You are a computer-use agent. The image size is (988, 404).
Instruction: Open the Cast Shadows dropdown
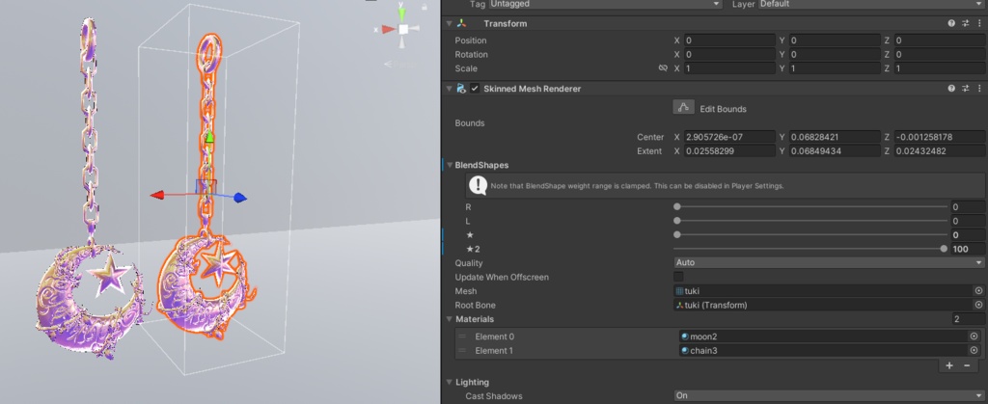829,396
